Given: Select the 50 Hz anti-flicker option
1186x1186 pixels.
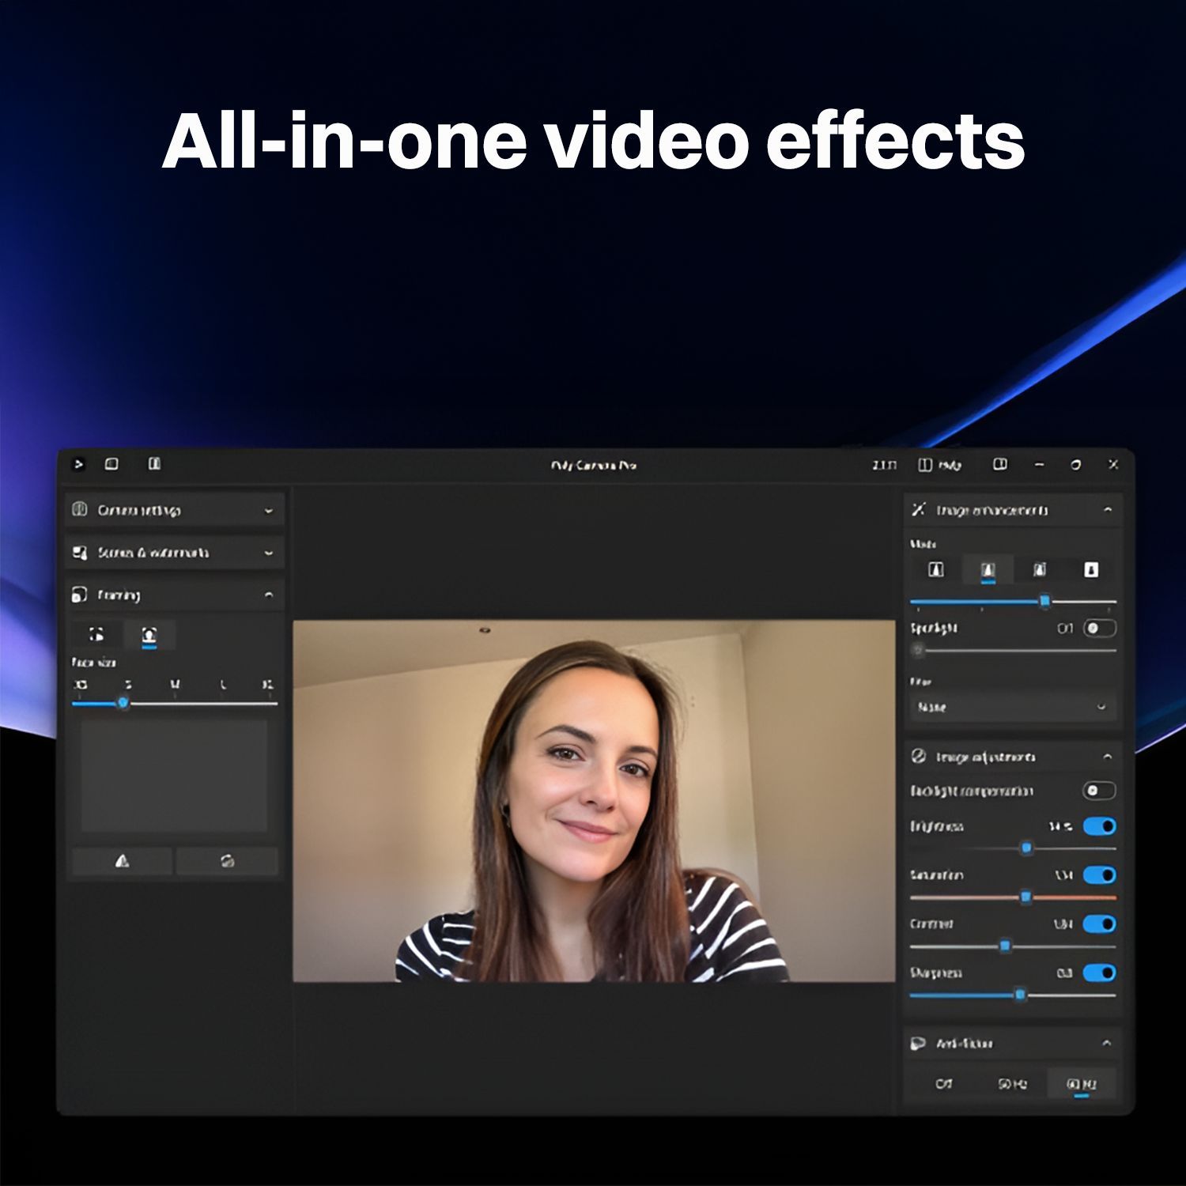Looking at the screenshot, I should click(x=1012, y=1084).
